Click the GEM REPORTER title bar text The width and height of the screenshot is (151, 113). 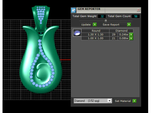pos(89,9)
